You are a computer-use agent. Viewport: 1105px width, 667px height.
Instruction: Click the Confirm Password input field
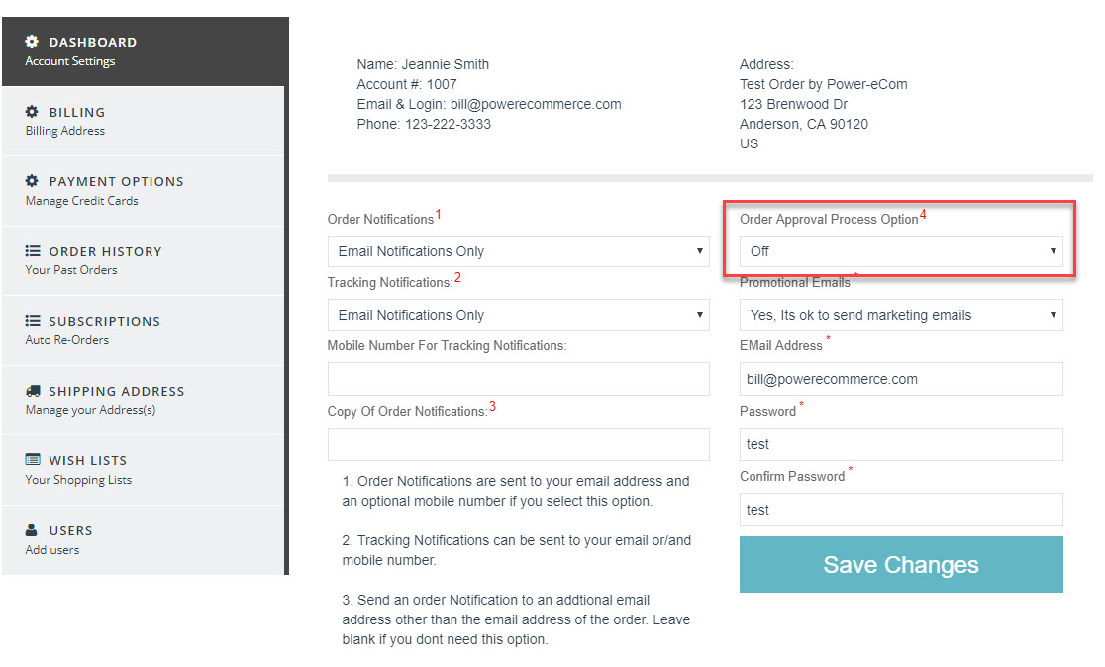click(900, 510)
